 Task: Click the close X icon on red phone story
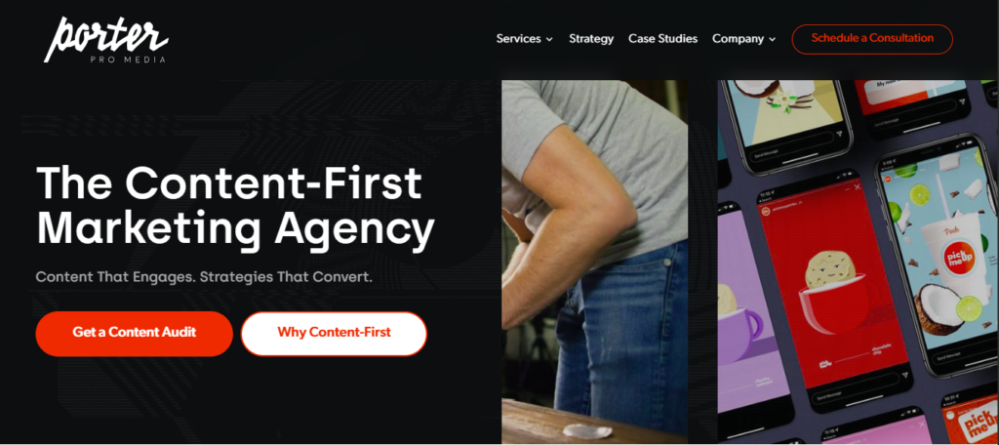coord(857,186)
